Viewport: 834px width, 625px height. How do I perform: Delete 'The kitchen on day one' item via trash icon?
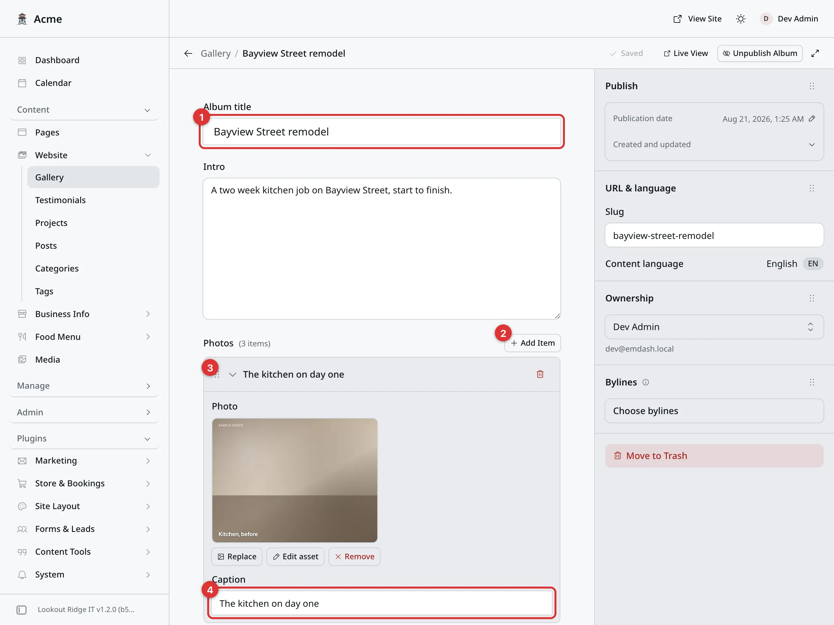(540, 374)
